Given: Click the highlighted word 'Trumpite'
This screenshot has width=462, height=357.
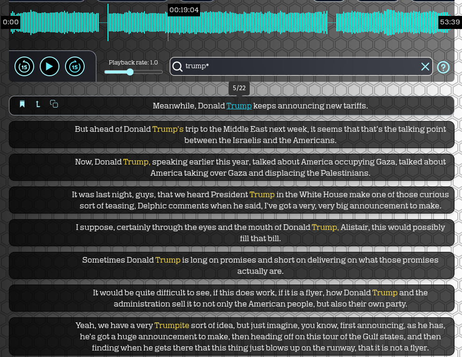Looking at the screenshot, I should [172, 325].
